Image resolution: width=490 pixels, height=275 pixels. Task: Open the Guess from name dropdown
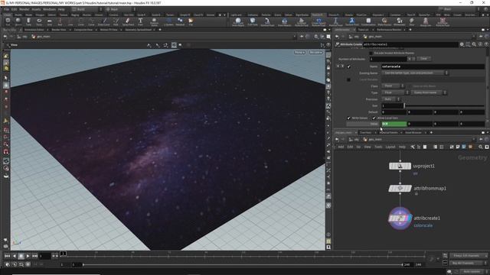[x=429, y=92]
